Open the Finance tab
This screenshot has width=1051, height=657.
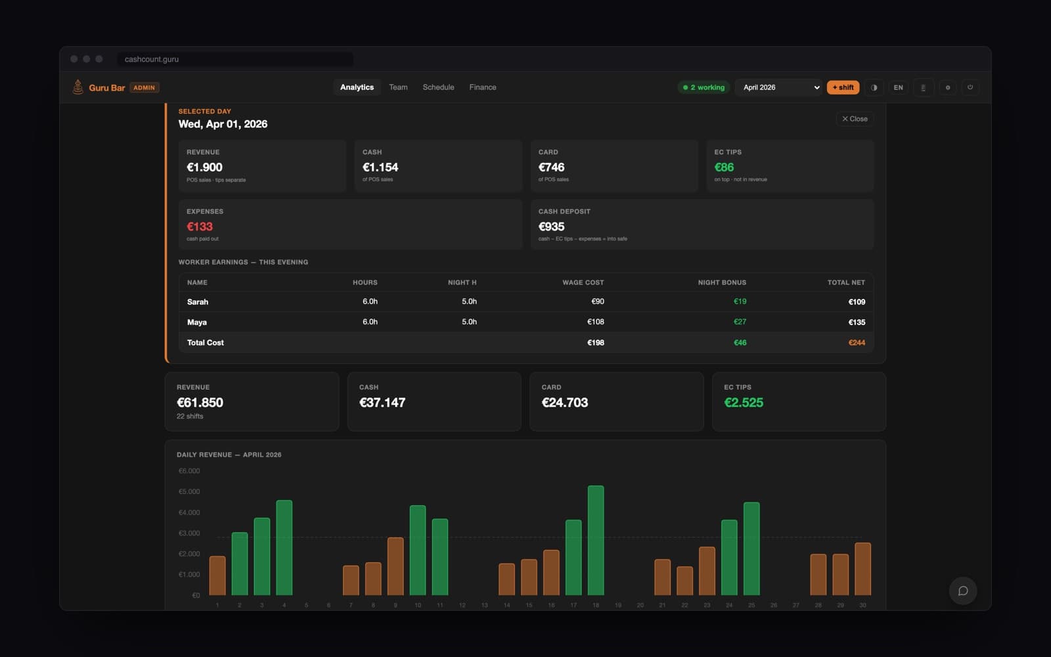(483, 87)
